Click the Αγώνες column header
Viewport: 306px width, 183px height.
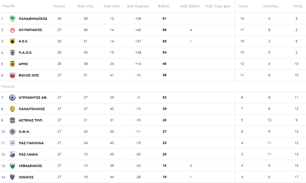coord(59,6)
